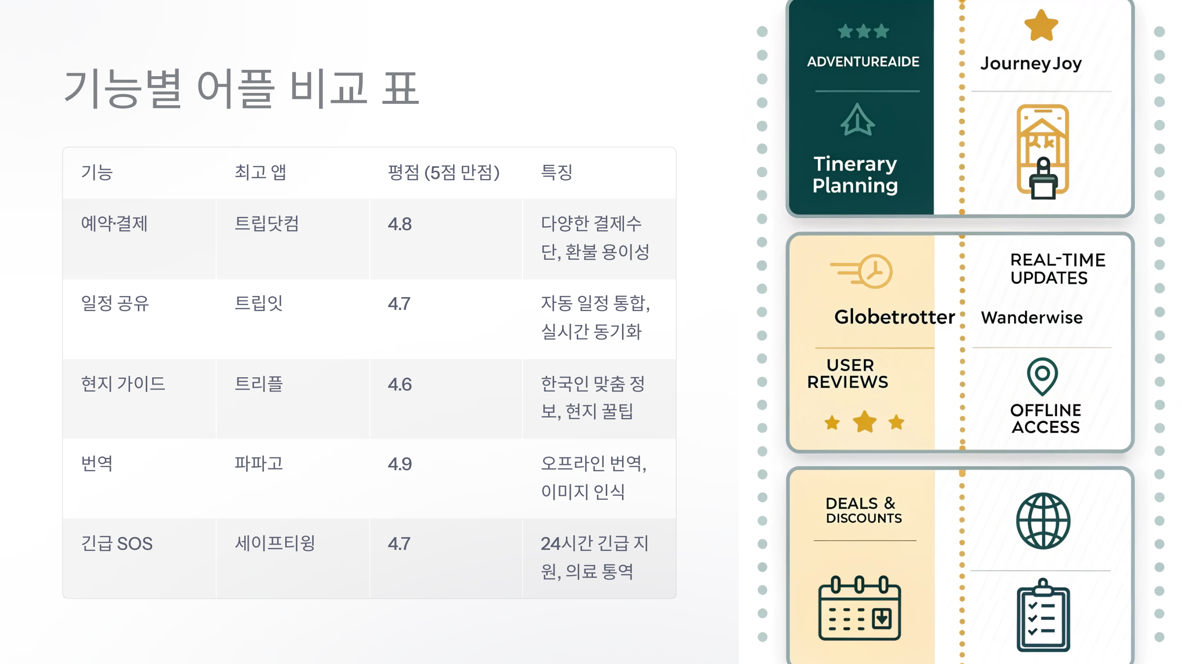
Task: Click the DEALS & DISCOUNTS label
Action: click(864, 510)
